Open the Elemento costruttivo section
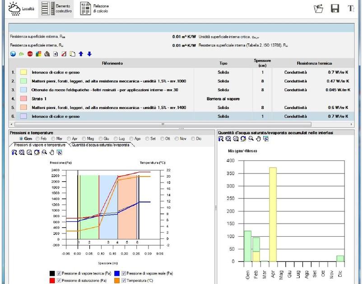Viewport: 363px width, 284px height. [x=56, y=9]
